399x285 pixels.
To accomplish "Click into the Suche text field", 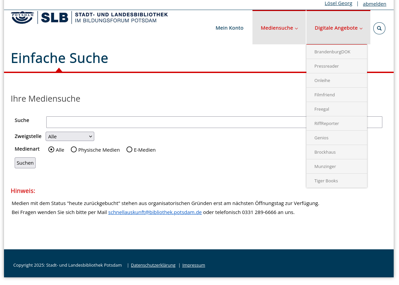I will 176,122.
